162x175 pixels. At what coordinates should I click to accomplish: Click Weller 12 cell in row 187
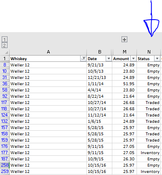48,159
